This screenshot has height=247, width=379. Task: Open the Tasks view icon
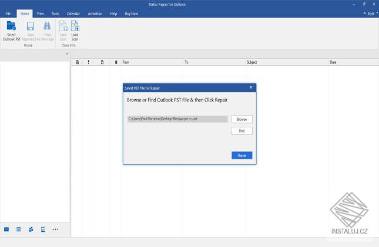pyautogui.click(x=43, y=229)
